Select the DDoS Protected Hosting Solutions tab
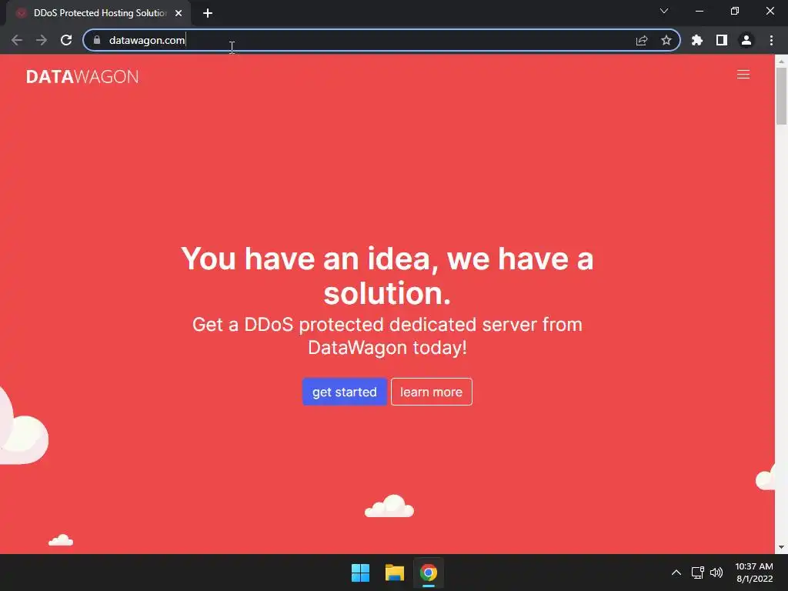Viewport: 788px width, 591px height. point(99,13)
